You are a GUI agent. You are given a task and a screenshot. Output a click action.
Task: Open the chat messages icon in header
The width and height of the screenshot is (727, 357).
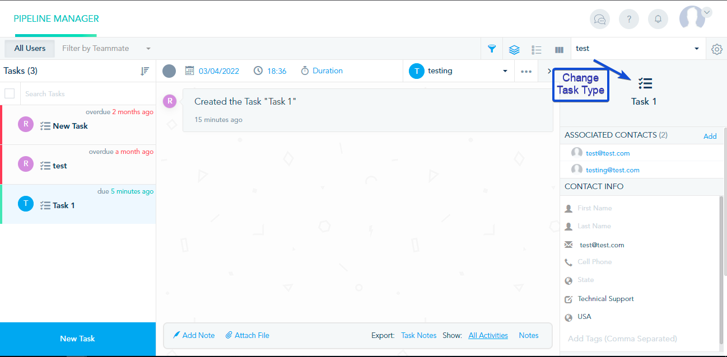point(600,19)
